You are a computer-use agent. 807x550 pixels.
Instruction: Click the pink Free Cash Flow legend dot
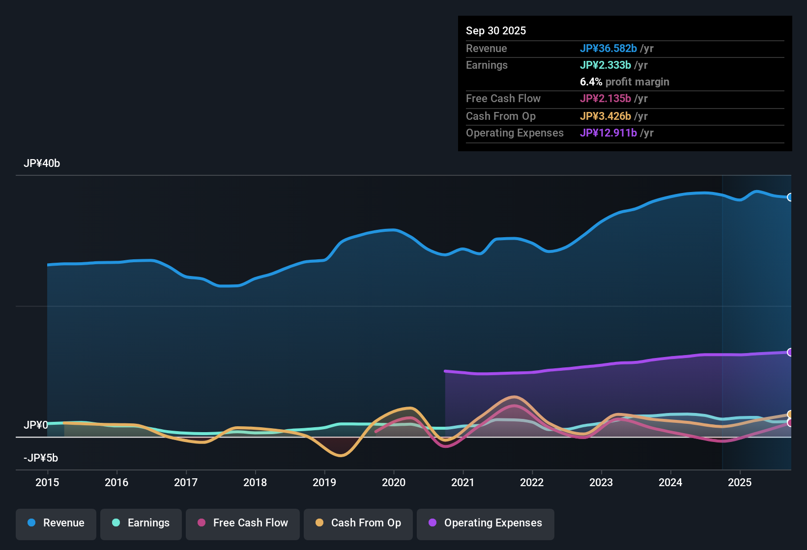tap(201, 523)
